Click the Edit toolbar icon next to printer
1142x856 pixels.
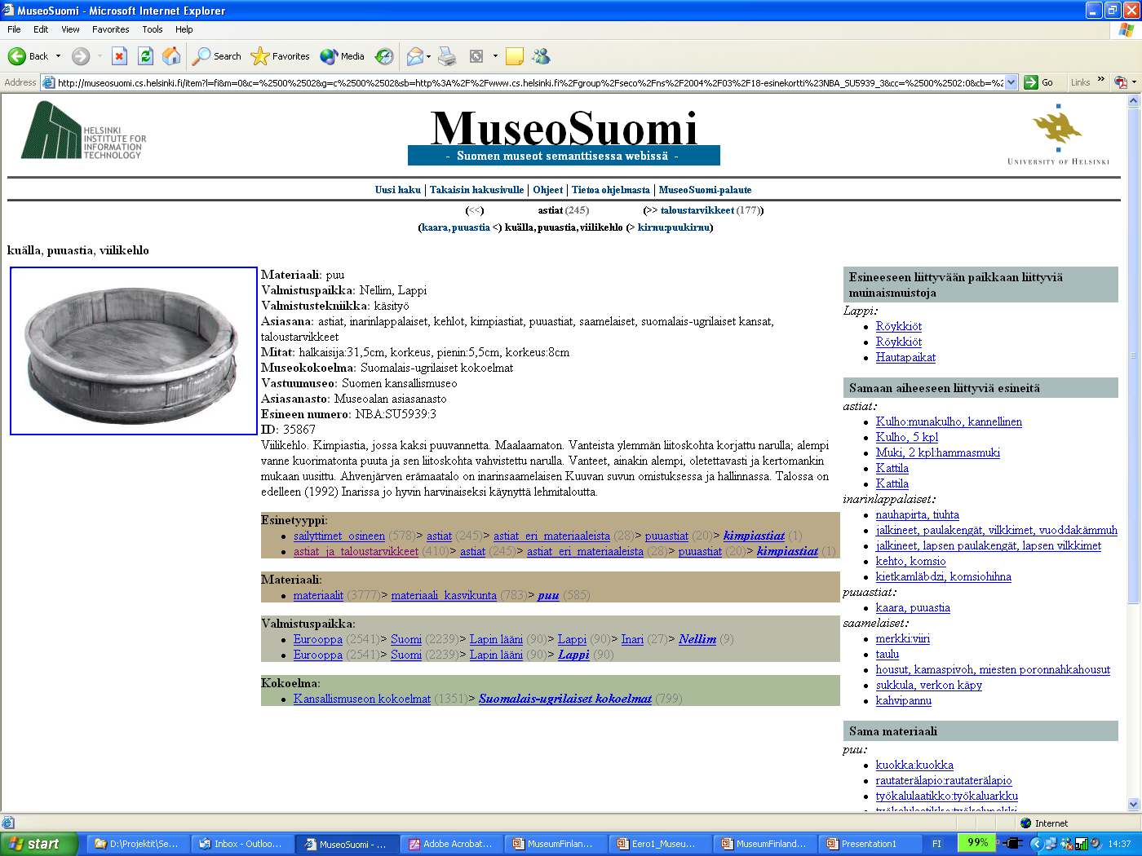(x=476, y=56)
